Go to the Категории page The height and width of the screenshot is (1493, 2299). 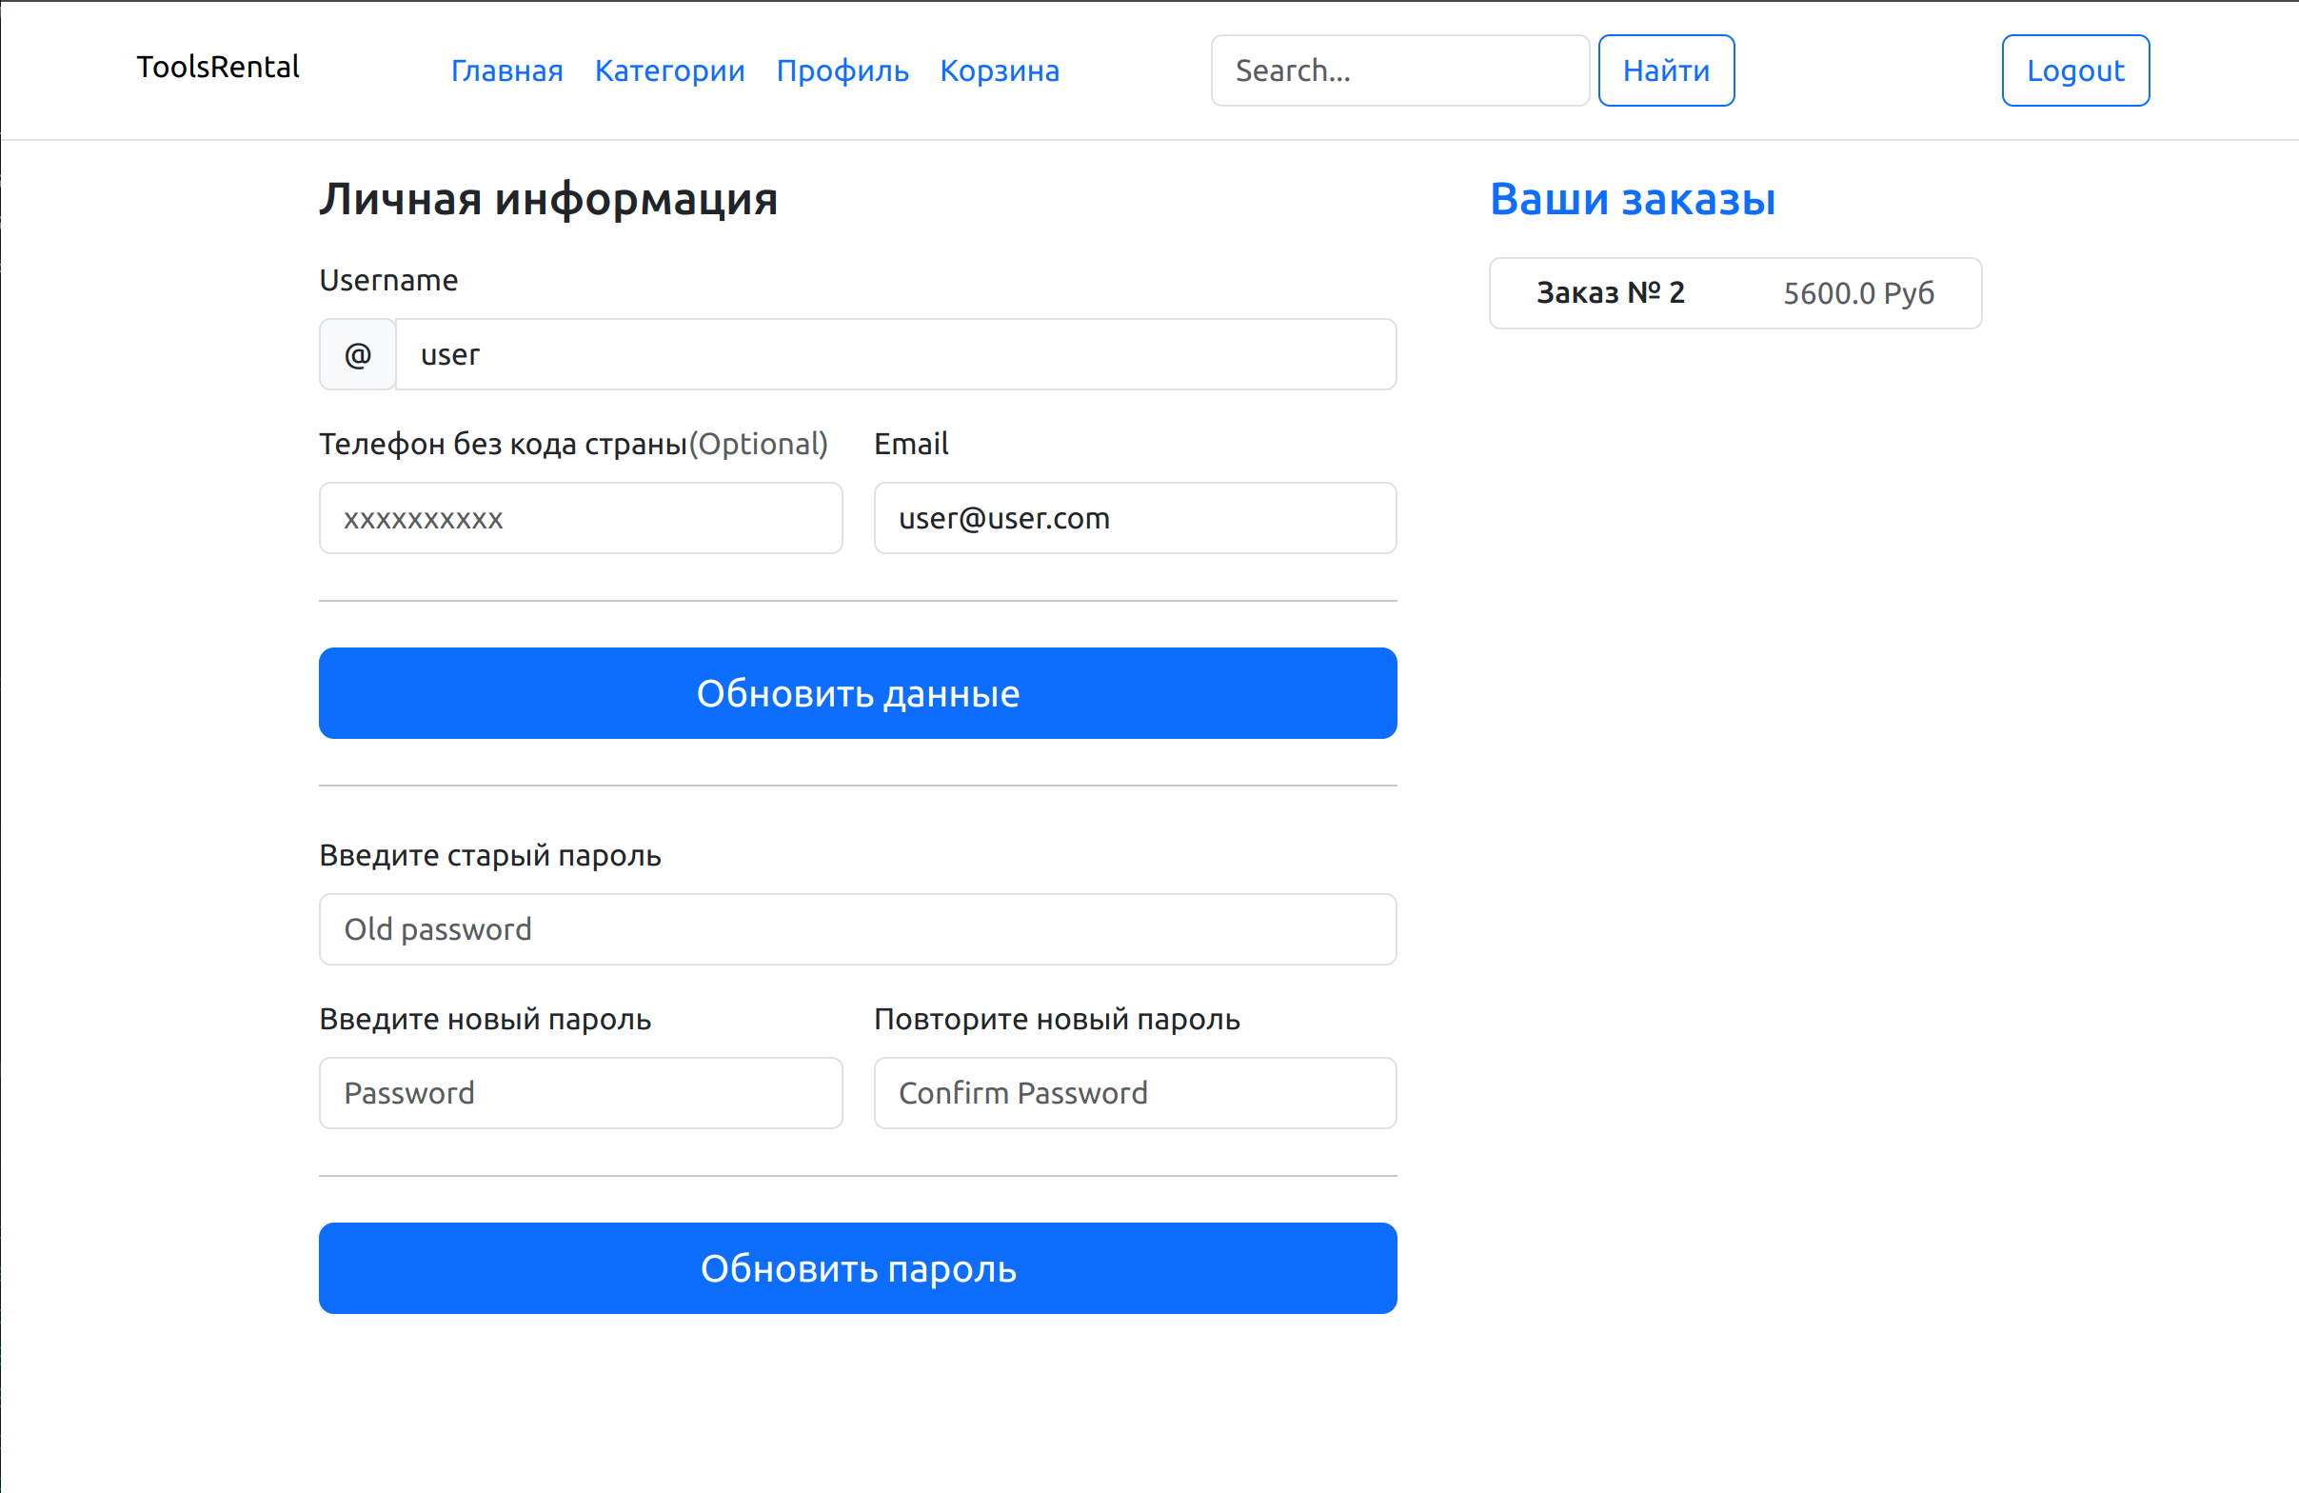669,70
